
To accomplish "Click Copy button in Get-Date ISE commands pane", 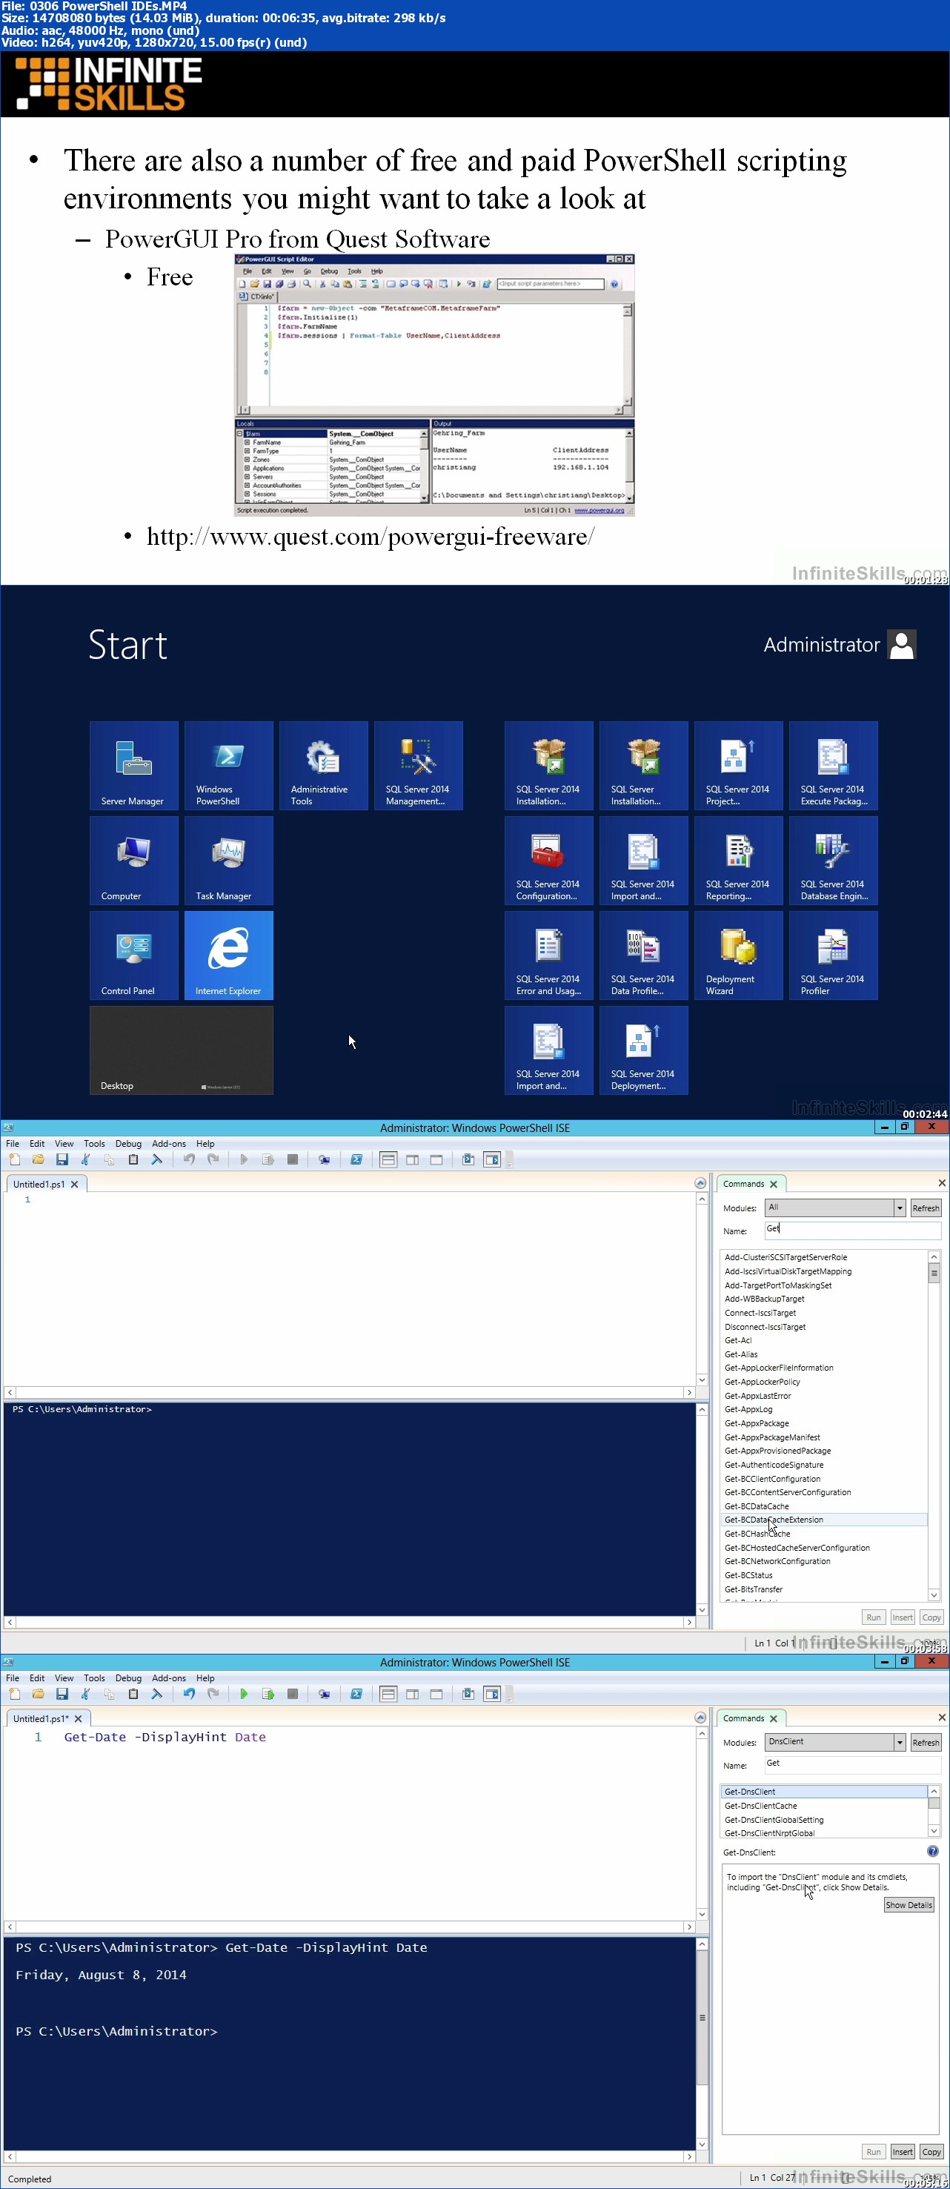I will tap(931, 2152).
